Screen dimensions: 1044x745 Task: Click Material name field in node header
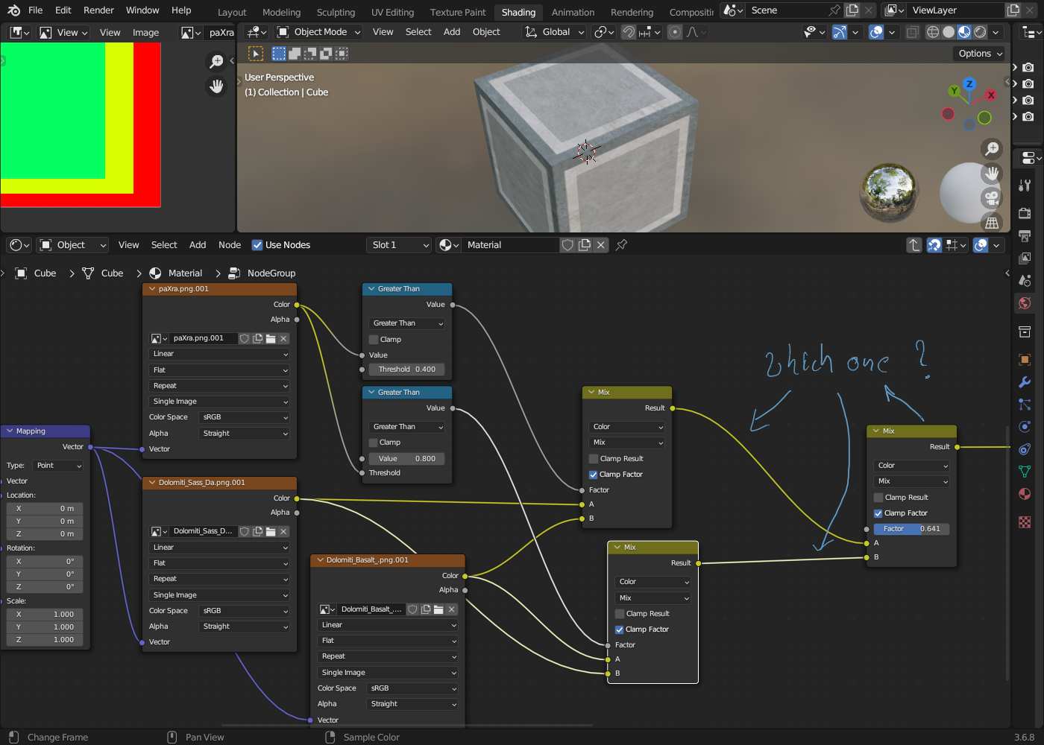(509, 245)
